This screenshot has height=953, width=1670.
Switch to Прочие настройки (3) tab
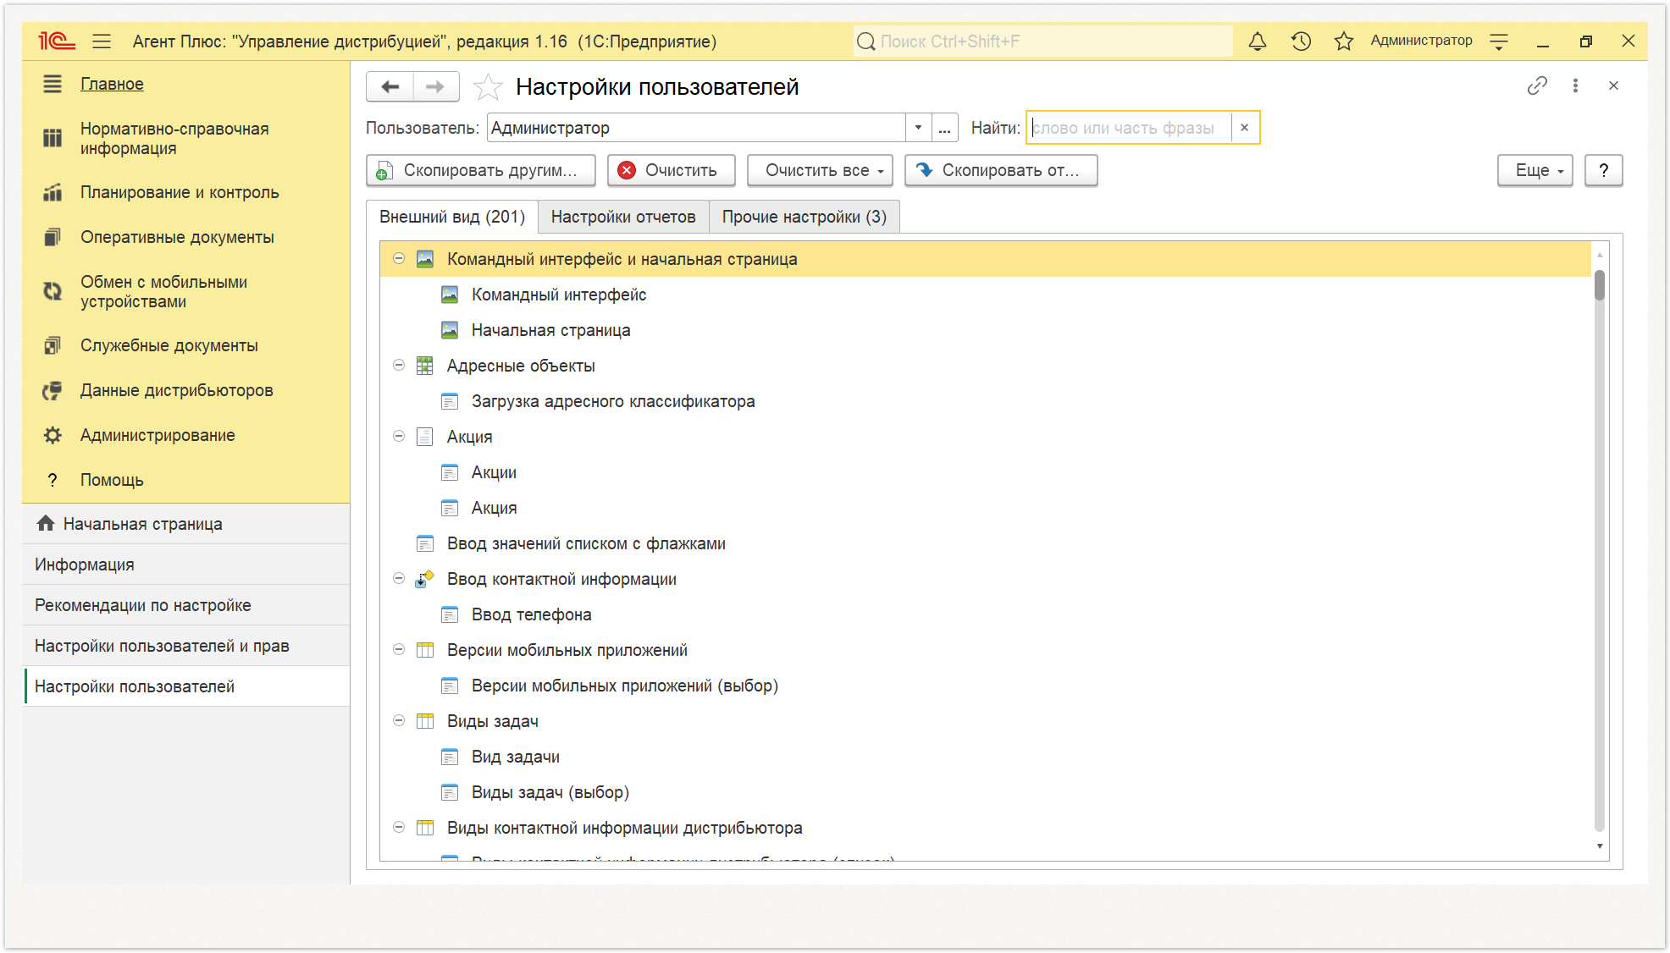[805, 217]
